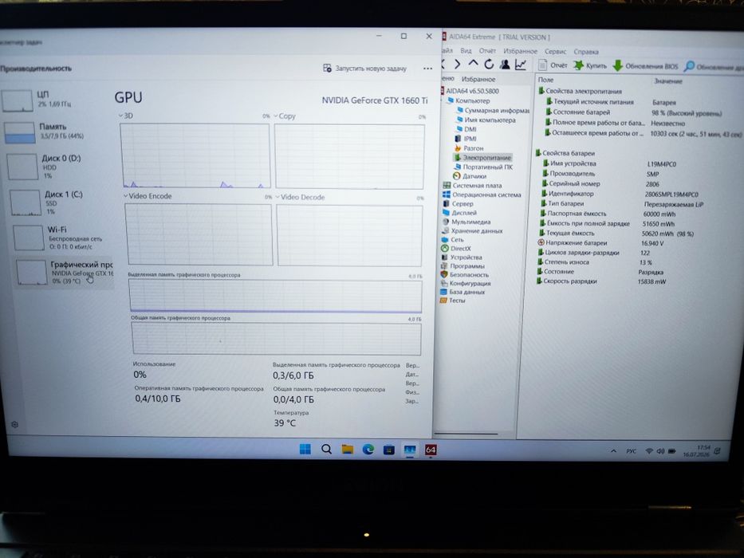Click Купить buy button in AIDA64

590,66
